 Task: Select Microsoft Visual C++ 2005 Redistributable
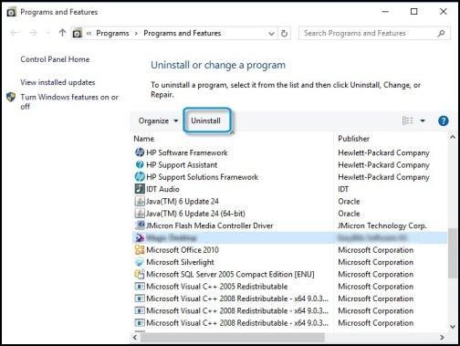coord(217,287)
